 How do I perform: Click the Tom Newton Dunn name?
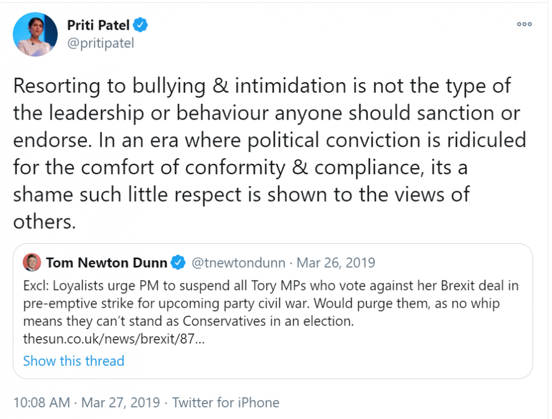[106, 263]
